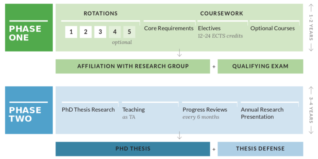Select the blue Phase Two block
This screenshot has width=318, height=159.
pyautogui.click(x=29, y=110)
